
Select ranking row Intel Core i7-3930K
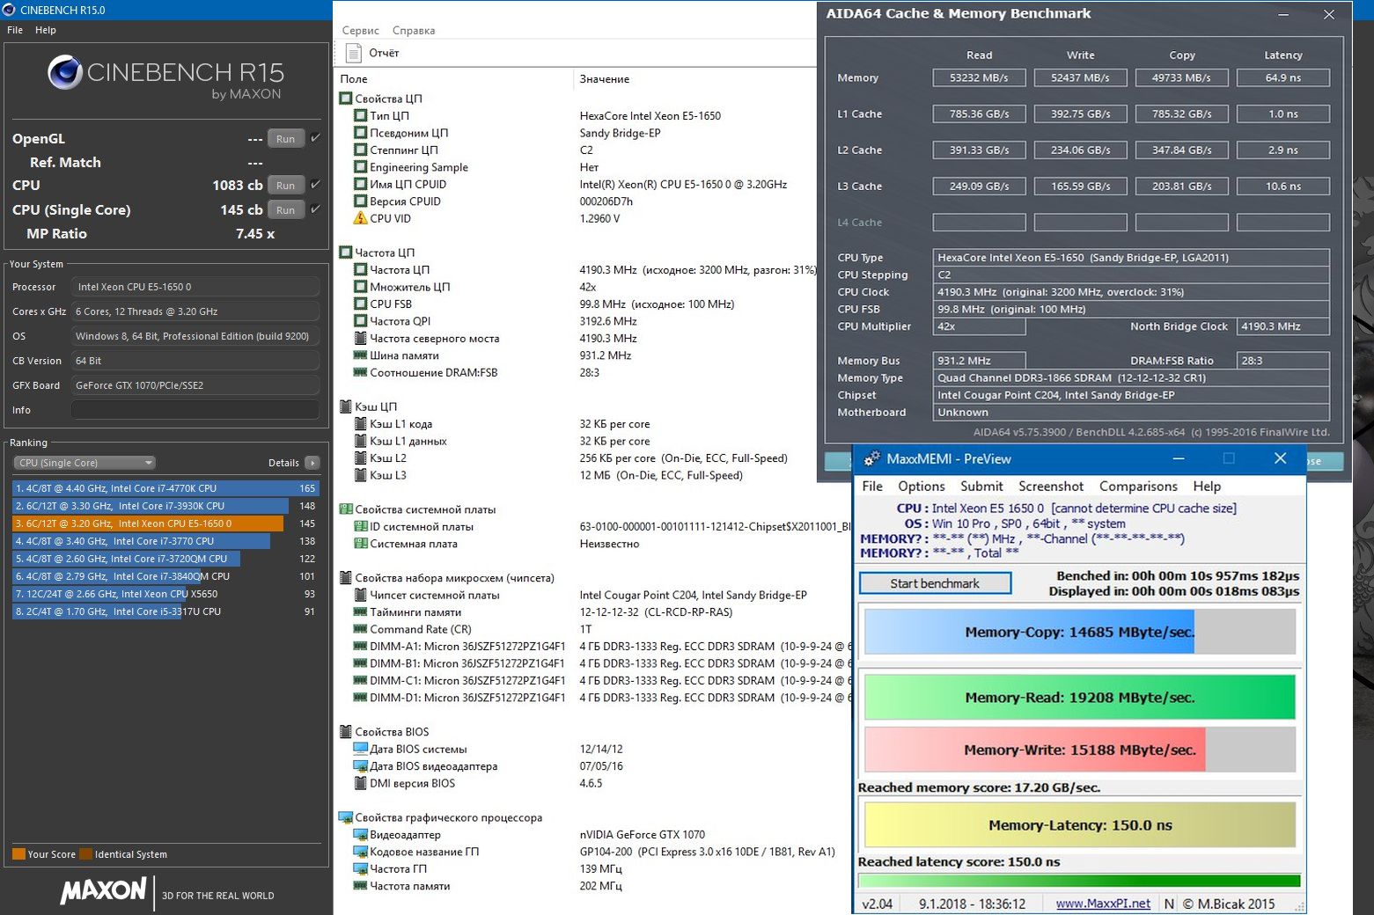click(165, 506)
